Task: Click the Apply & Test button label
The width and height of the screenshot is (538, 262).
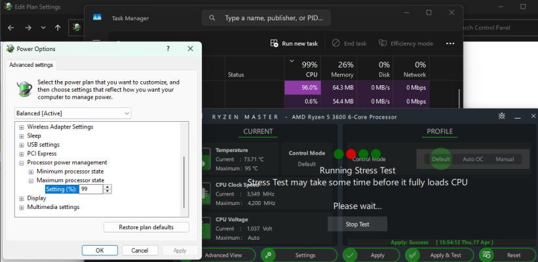Action: 446,255
